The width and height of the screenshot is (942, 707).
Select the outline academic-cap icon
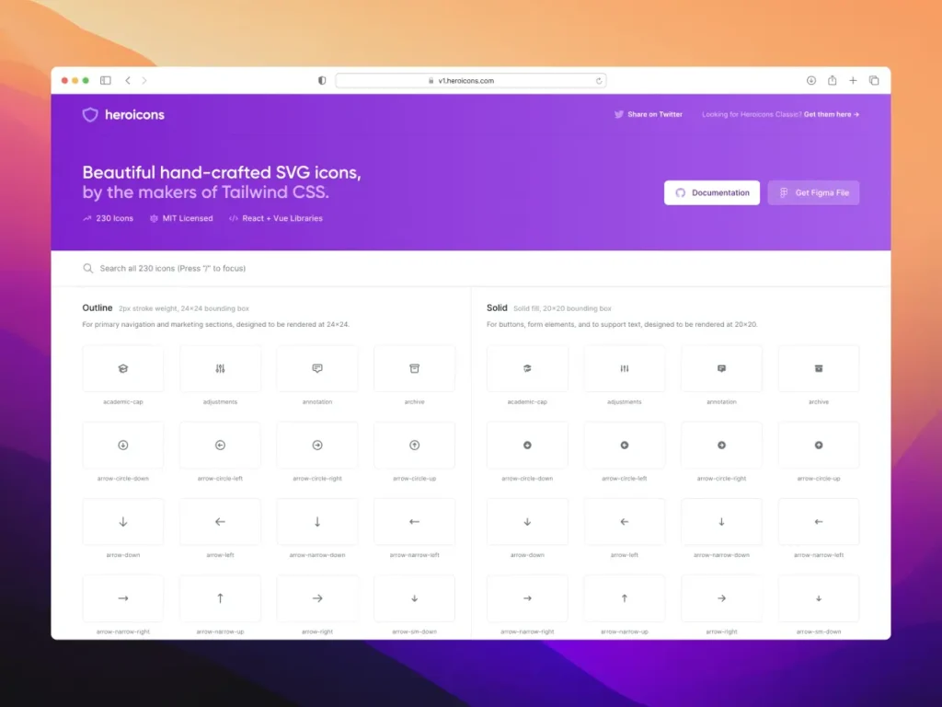[x=123, y=367]
